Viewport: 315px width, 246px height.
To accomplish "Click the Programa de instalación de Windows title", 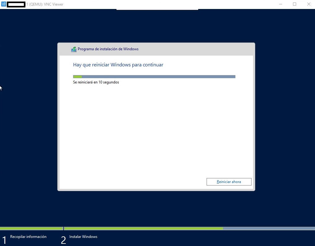I will click(108, 49).
